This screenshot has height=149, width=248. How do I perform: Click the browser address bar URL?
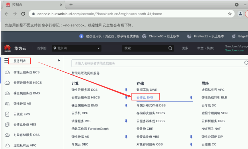tap(100, 14)
